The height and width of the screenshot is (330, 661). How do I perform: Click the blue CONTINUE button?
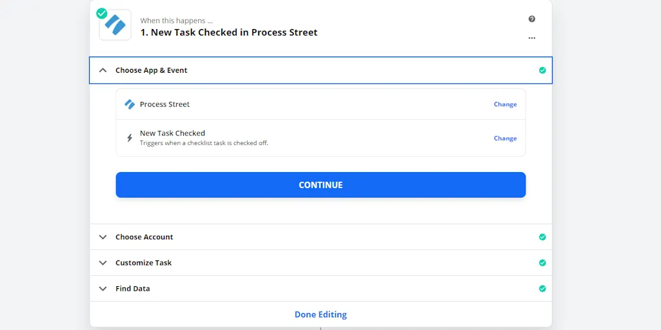pyautogui.click(x=321, y=185)
